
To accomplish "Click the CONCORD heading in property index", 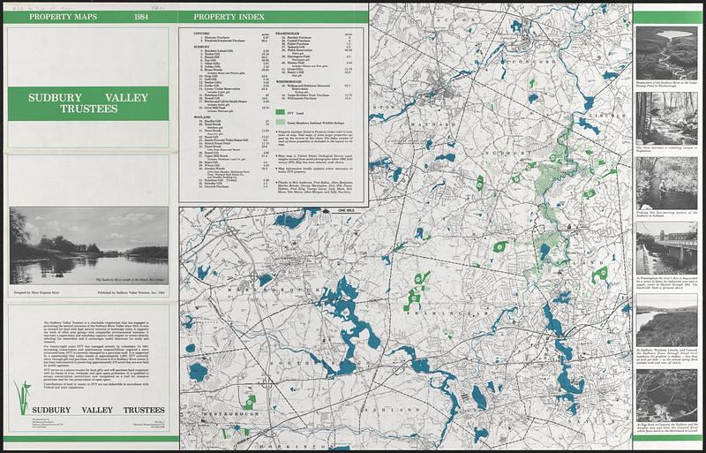I will coord(201,34).
